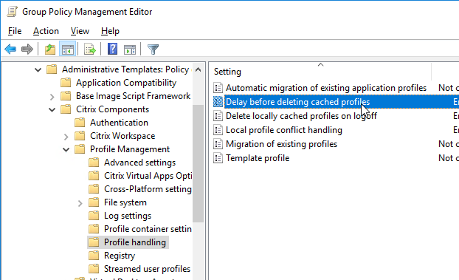Screen dimensions: 459x280
Task: Select Administrative Templates: Policy node
Action: coord(125,69)
